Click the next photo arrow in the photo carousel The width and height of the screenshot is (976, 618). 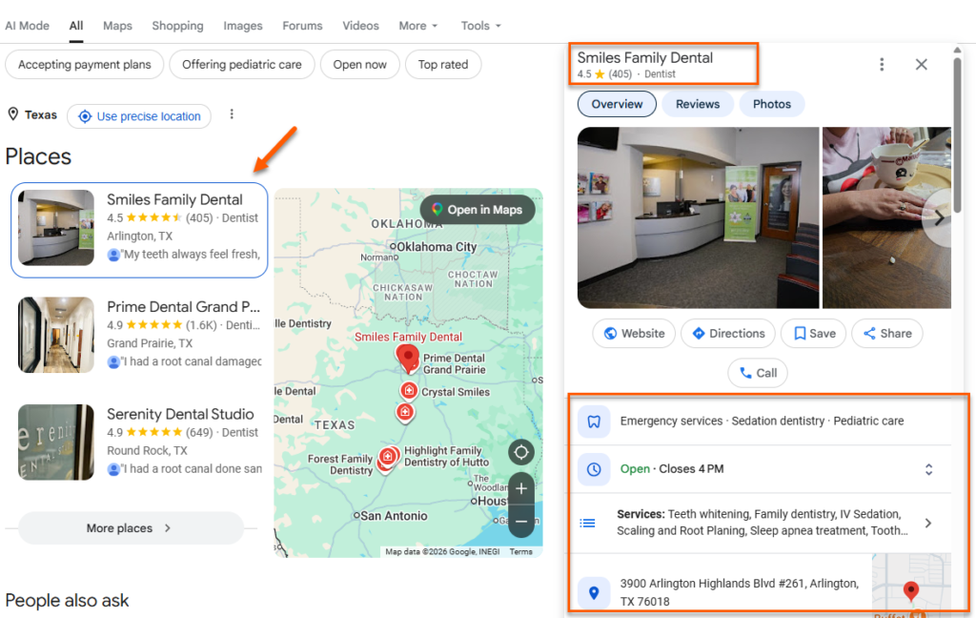[938, 218]
